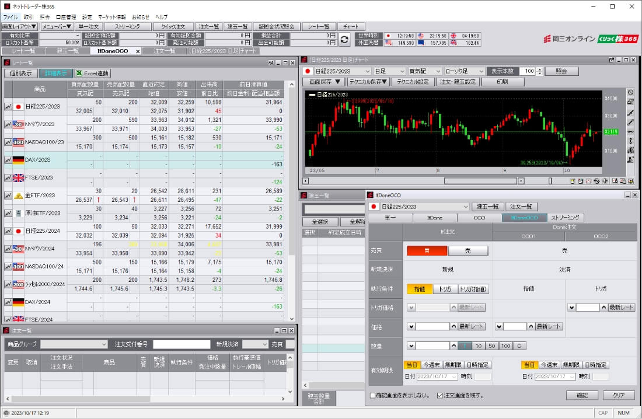Viewport: 642px width, 419px height.
Task: Select the eraser tool in chart toolbar
Action: point(630,102)
